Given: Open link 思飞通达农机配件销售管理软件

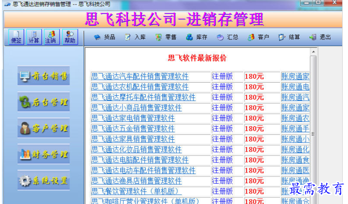Looking at the screenshot, I should (140, 87).
